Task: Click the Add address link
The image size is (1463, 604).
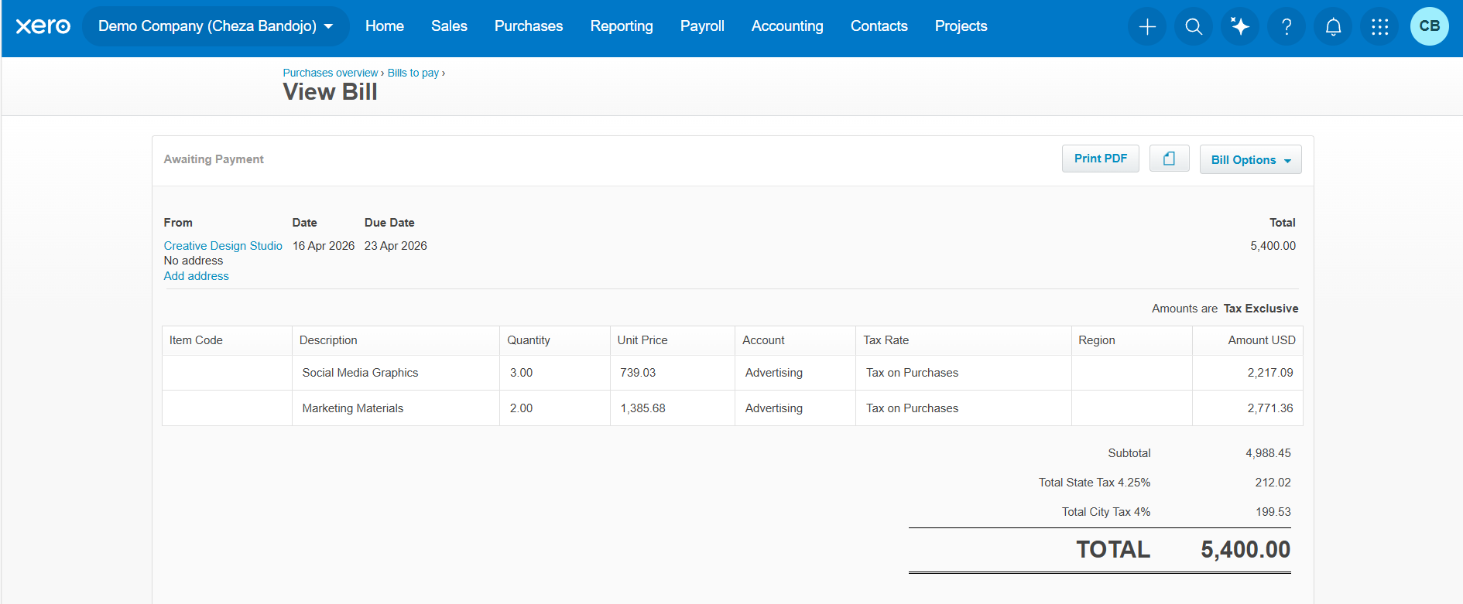Action: (x=196, y=276)
